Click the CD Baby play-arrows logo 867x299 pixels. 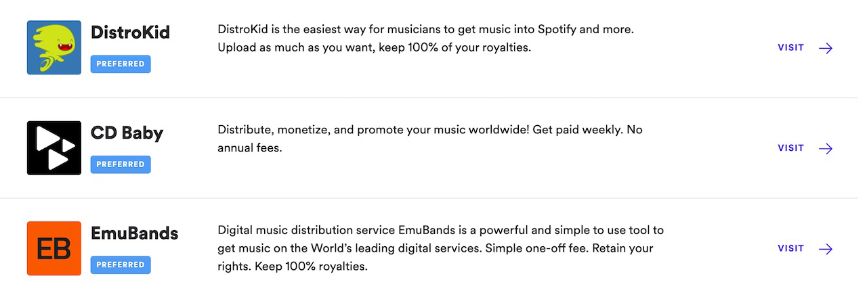pyautogui.click(x=54, y=148)
